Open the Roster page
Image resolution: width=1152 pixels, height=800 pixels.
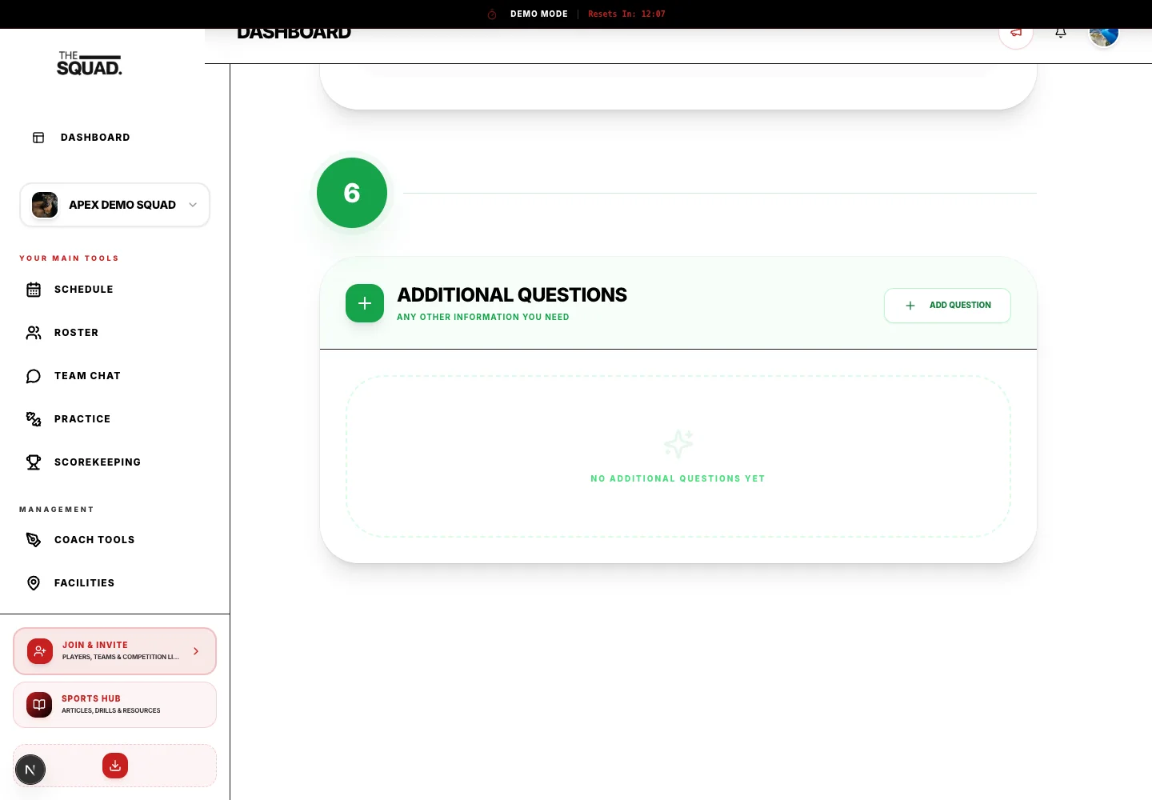76,333
